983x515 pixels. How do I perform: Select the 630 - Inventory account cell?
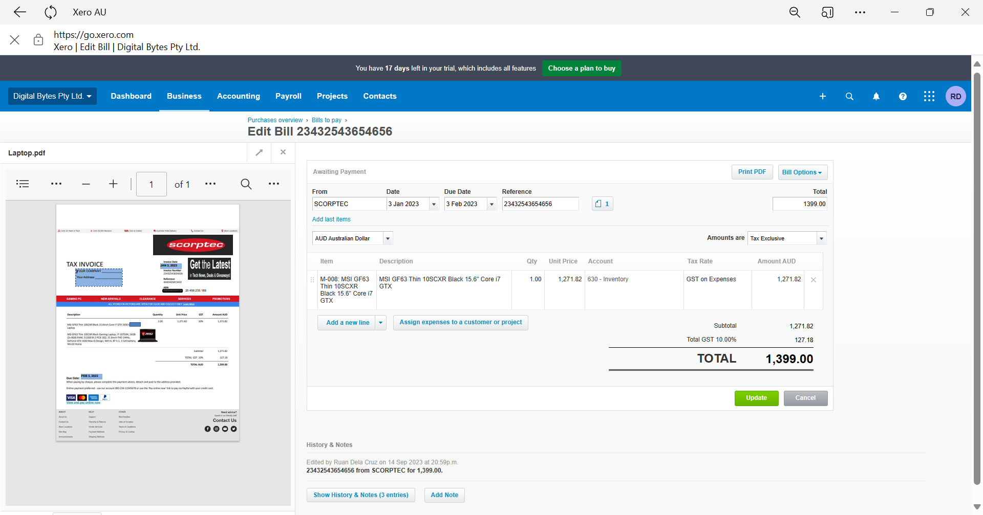(x=634, y=290)
